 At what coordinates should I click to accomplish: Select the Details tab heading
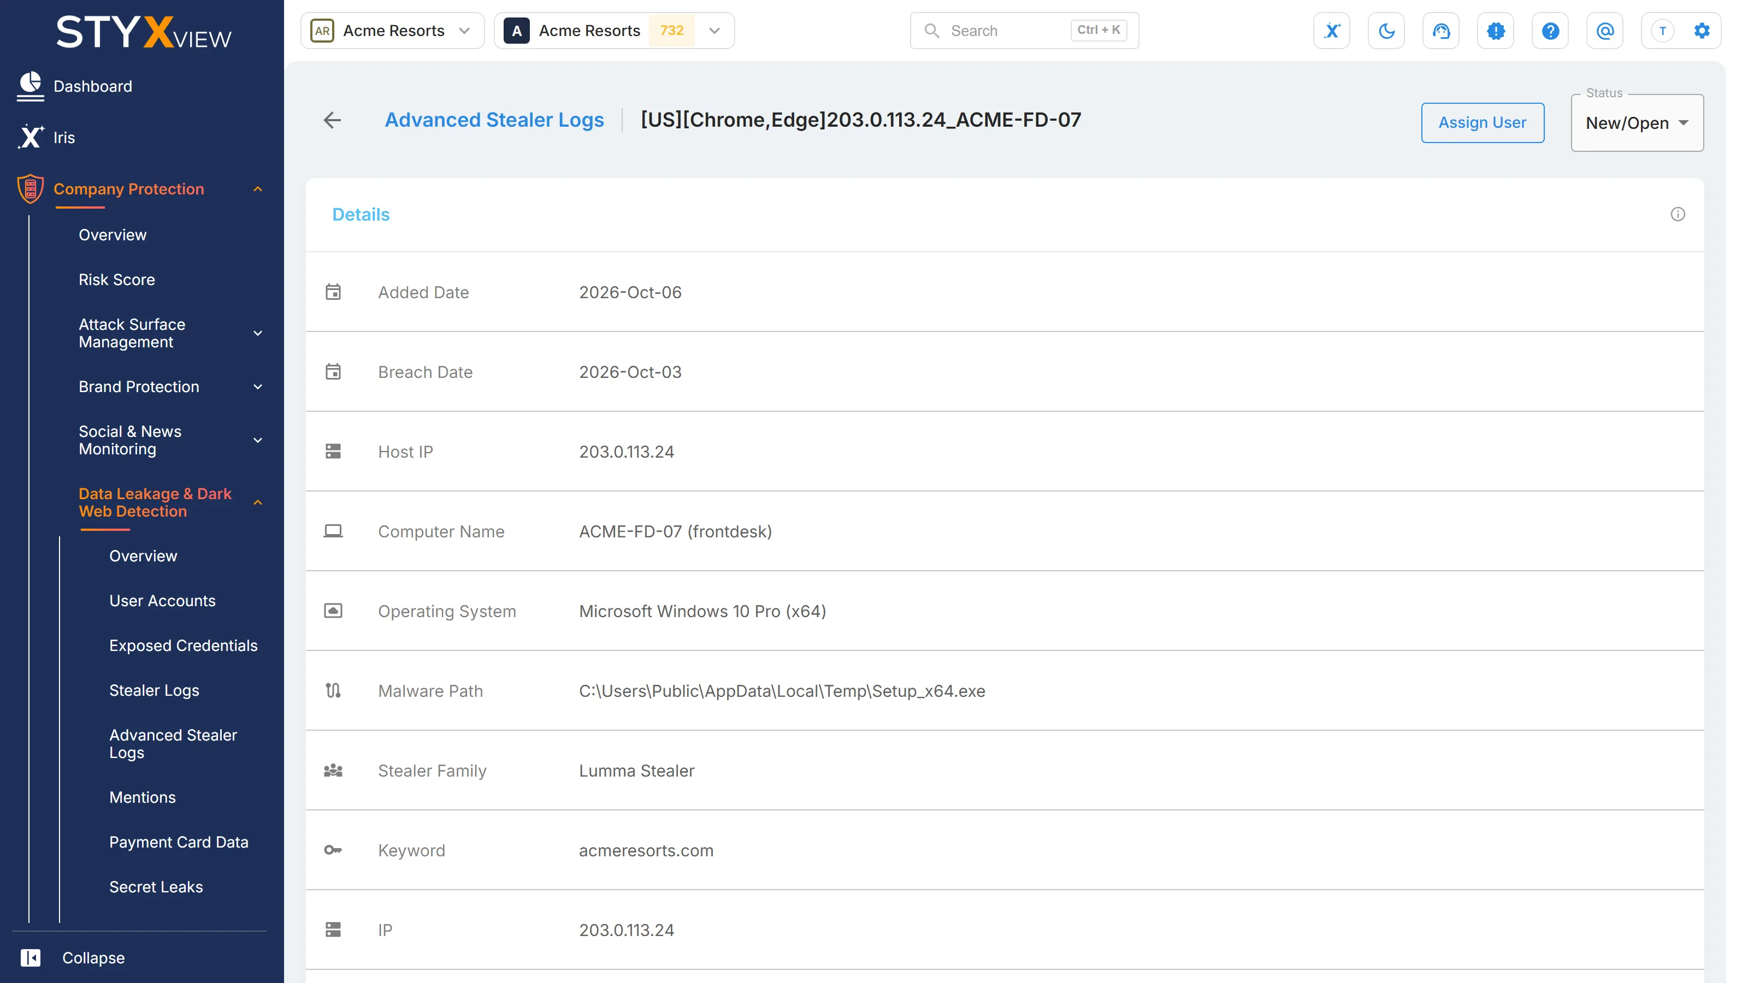361,215
